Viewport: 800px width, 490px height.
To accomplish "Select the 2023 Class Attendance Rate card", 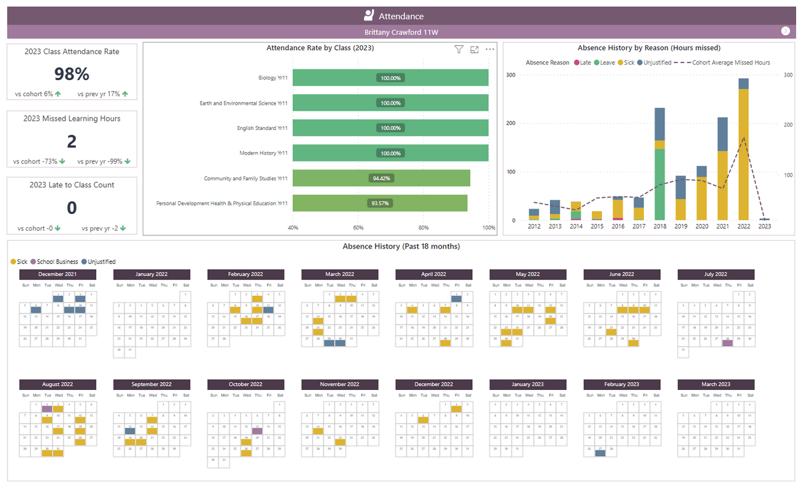I will tap(72, 72).
